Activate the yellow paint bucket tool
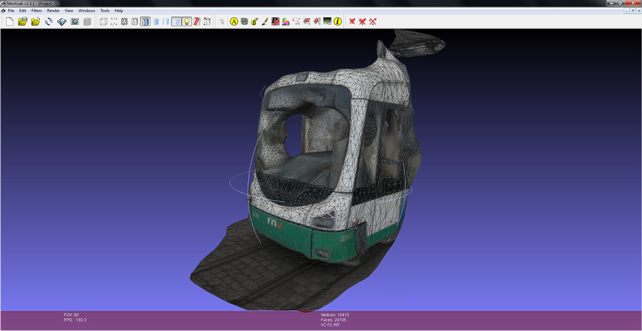This screenshot has width=642, height=331. [255, 22]
